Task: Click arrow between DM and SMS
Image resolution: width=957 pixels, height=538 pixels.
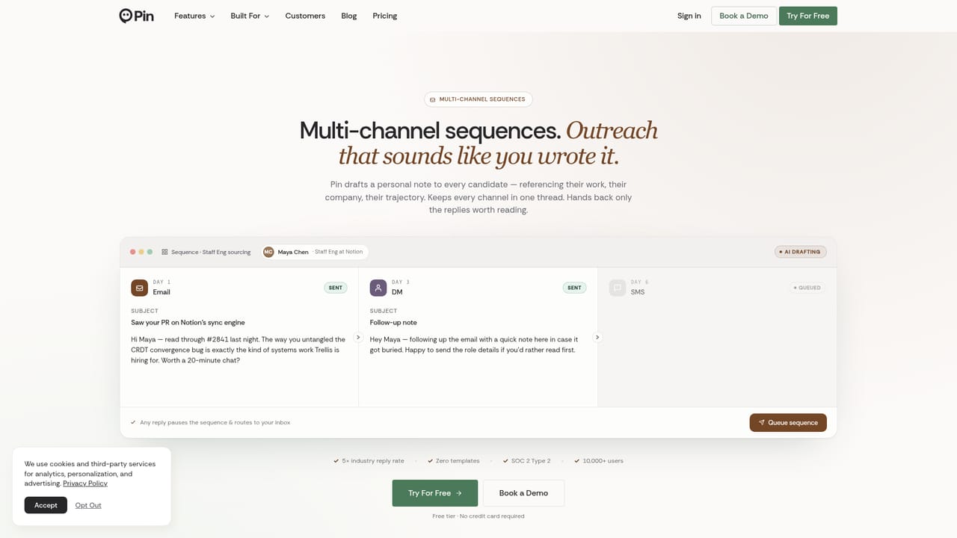Action: pos(597,337)
